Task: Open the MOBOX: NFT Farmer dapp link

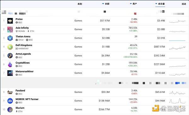Action: 27,99
